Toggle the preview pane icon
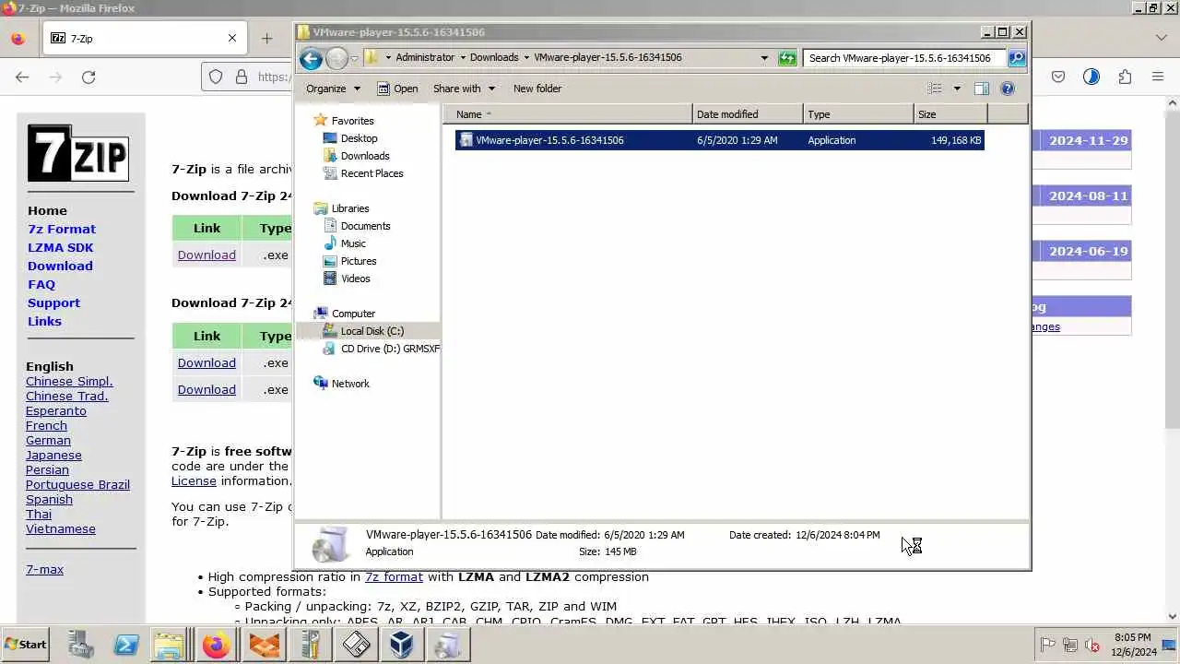1180x664 pixels. (x=982, y=89)
